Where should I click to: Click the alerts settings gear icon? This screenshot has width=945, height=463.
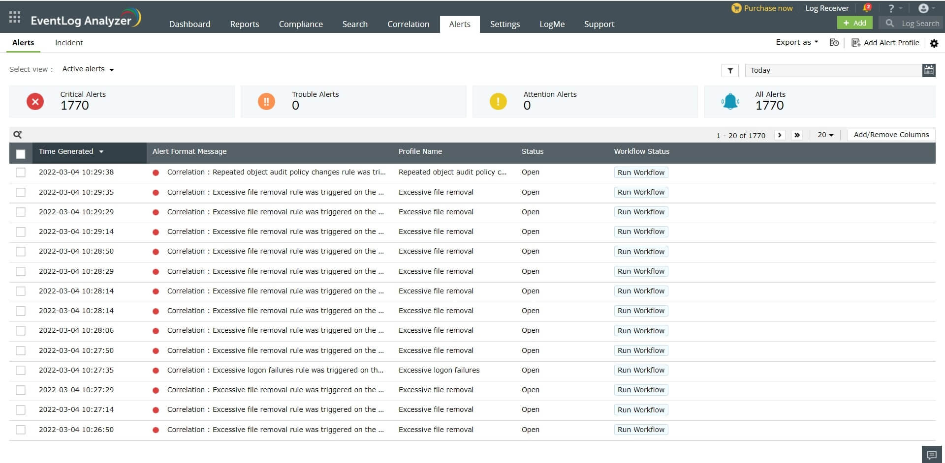click(x=934, y=43)
